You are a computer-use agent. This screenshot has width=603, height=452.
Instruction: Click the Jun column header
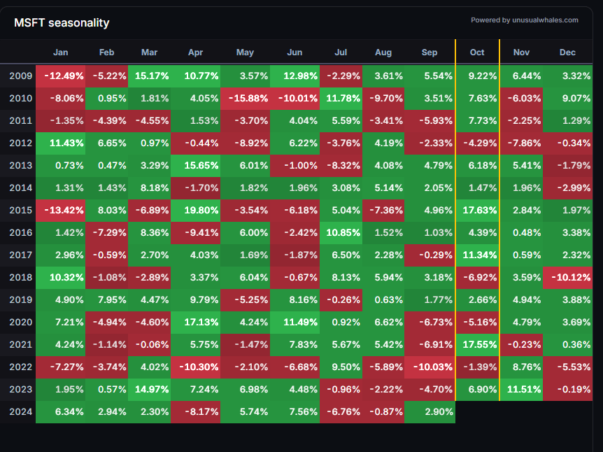tap(295, 52)
